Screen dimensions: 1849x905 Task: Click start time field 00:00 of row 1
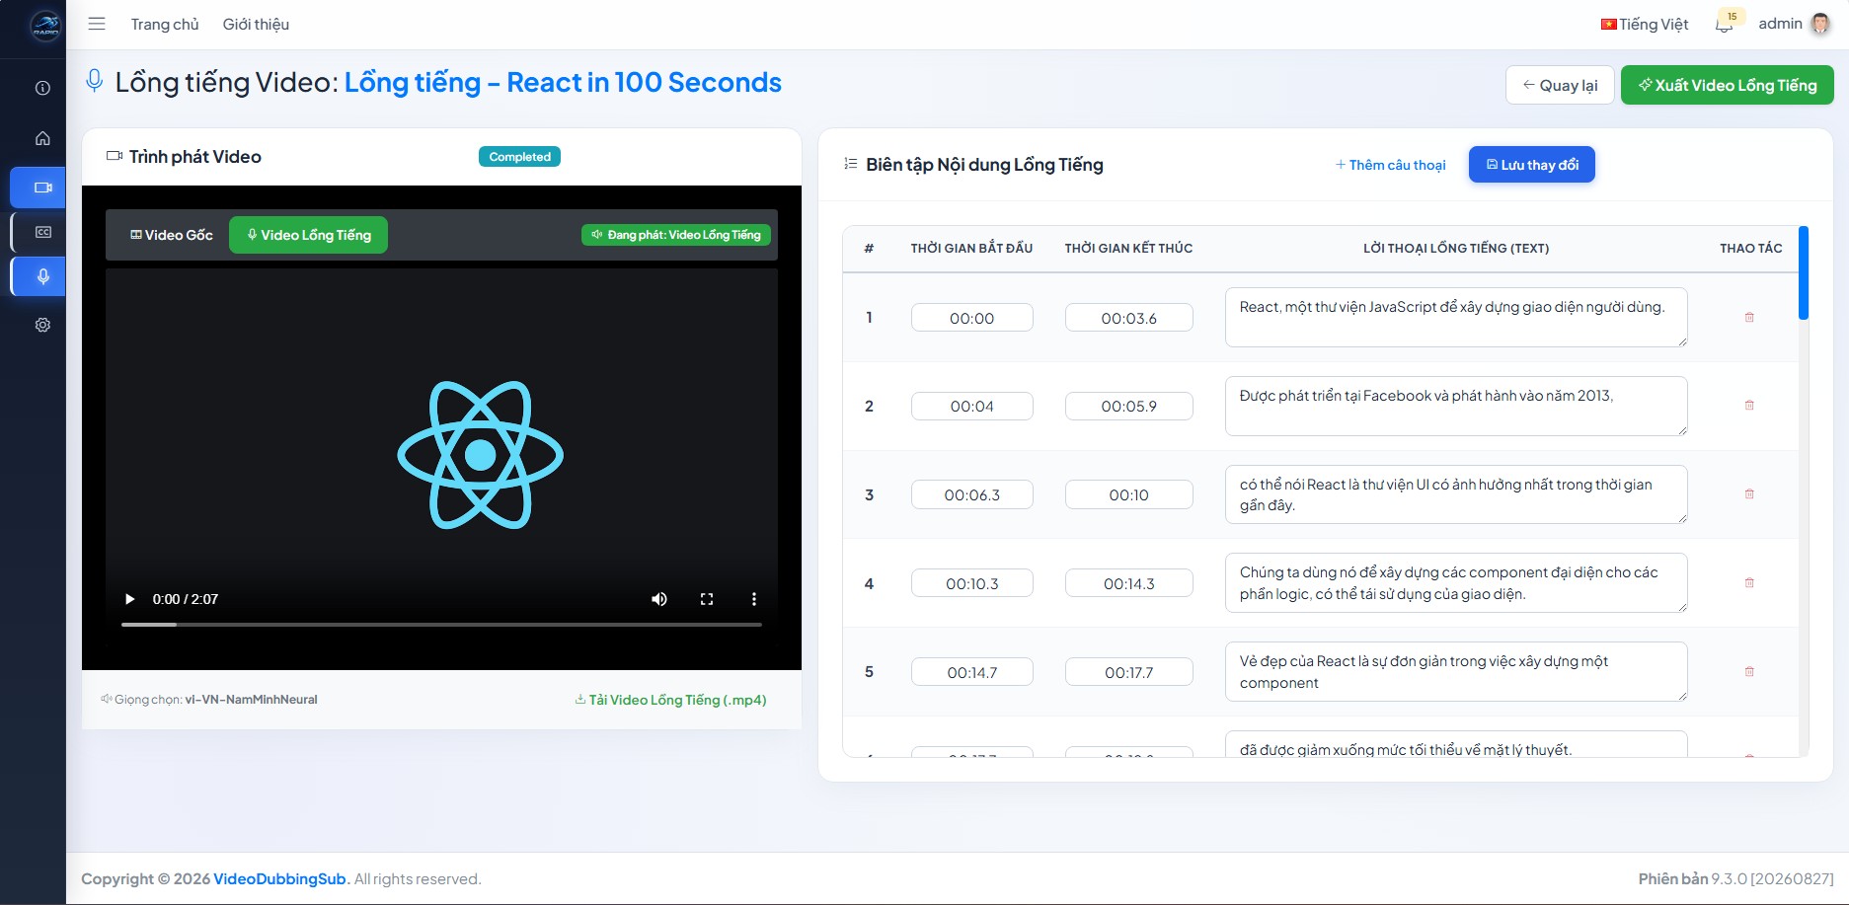972,318
